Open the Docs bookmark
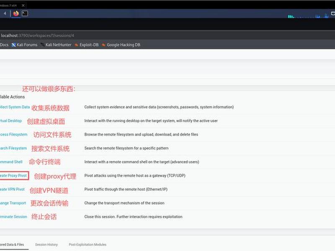335x251 pixels. click(x=4, y=45)
